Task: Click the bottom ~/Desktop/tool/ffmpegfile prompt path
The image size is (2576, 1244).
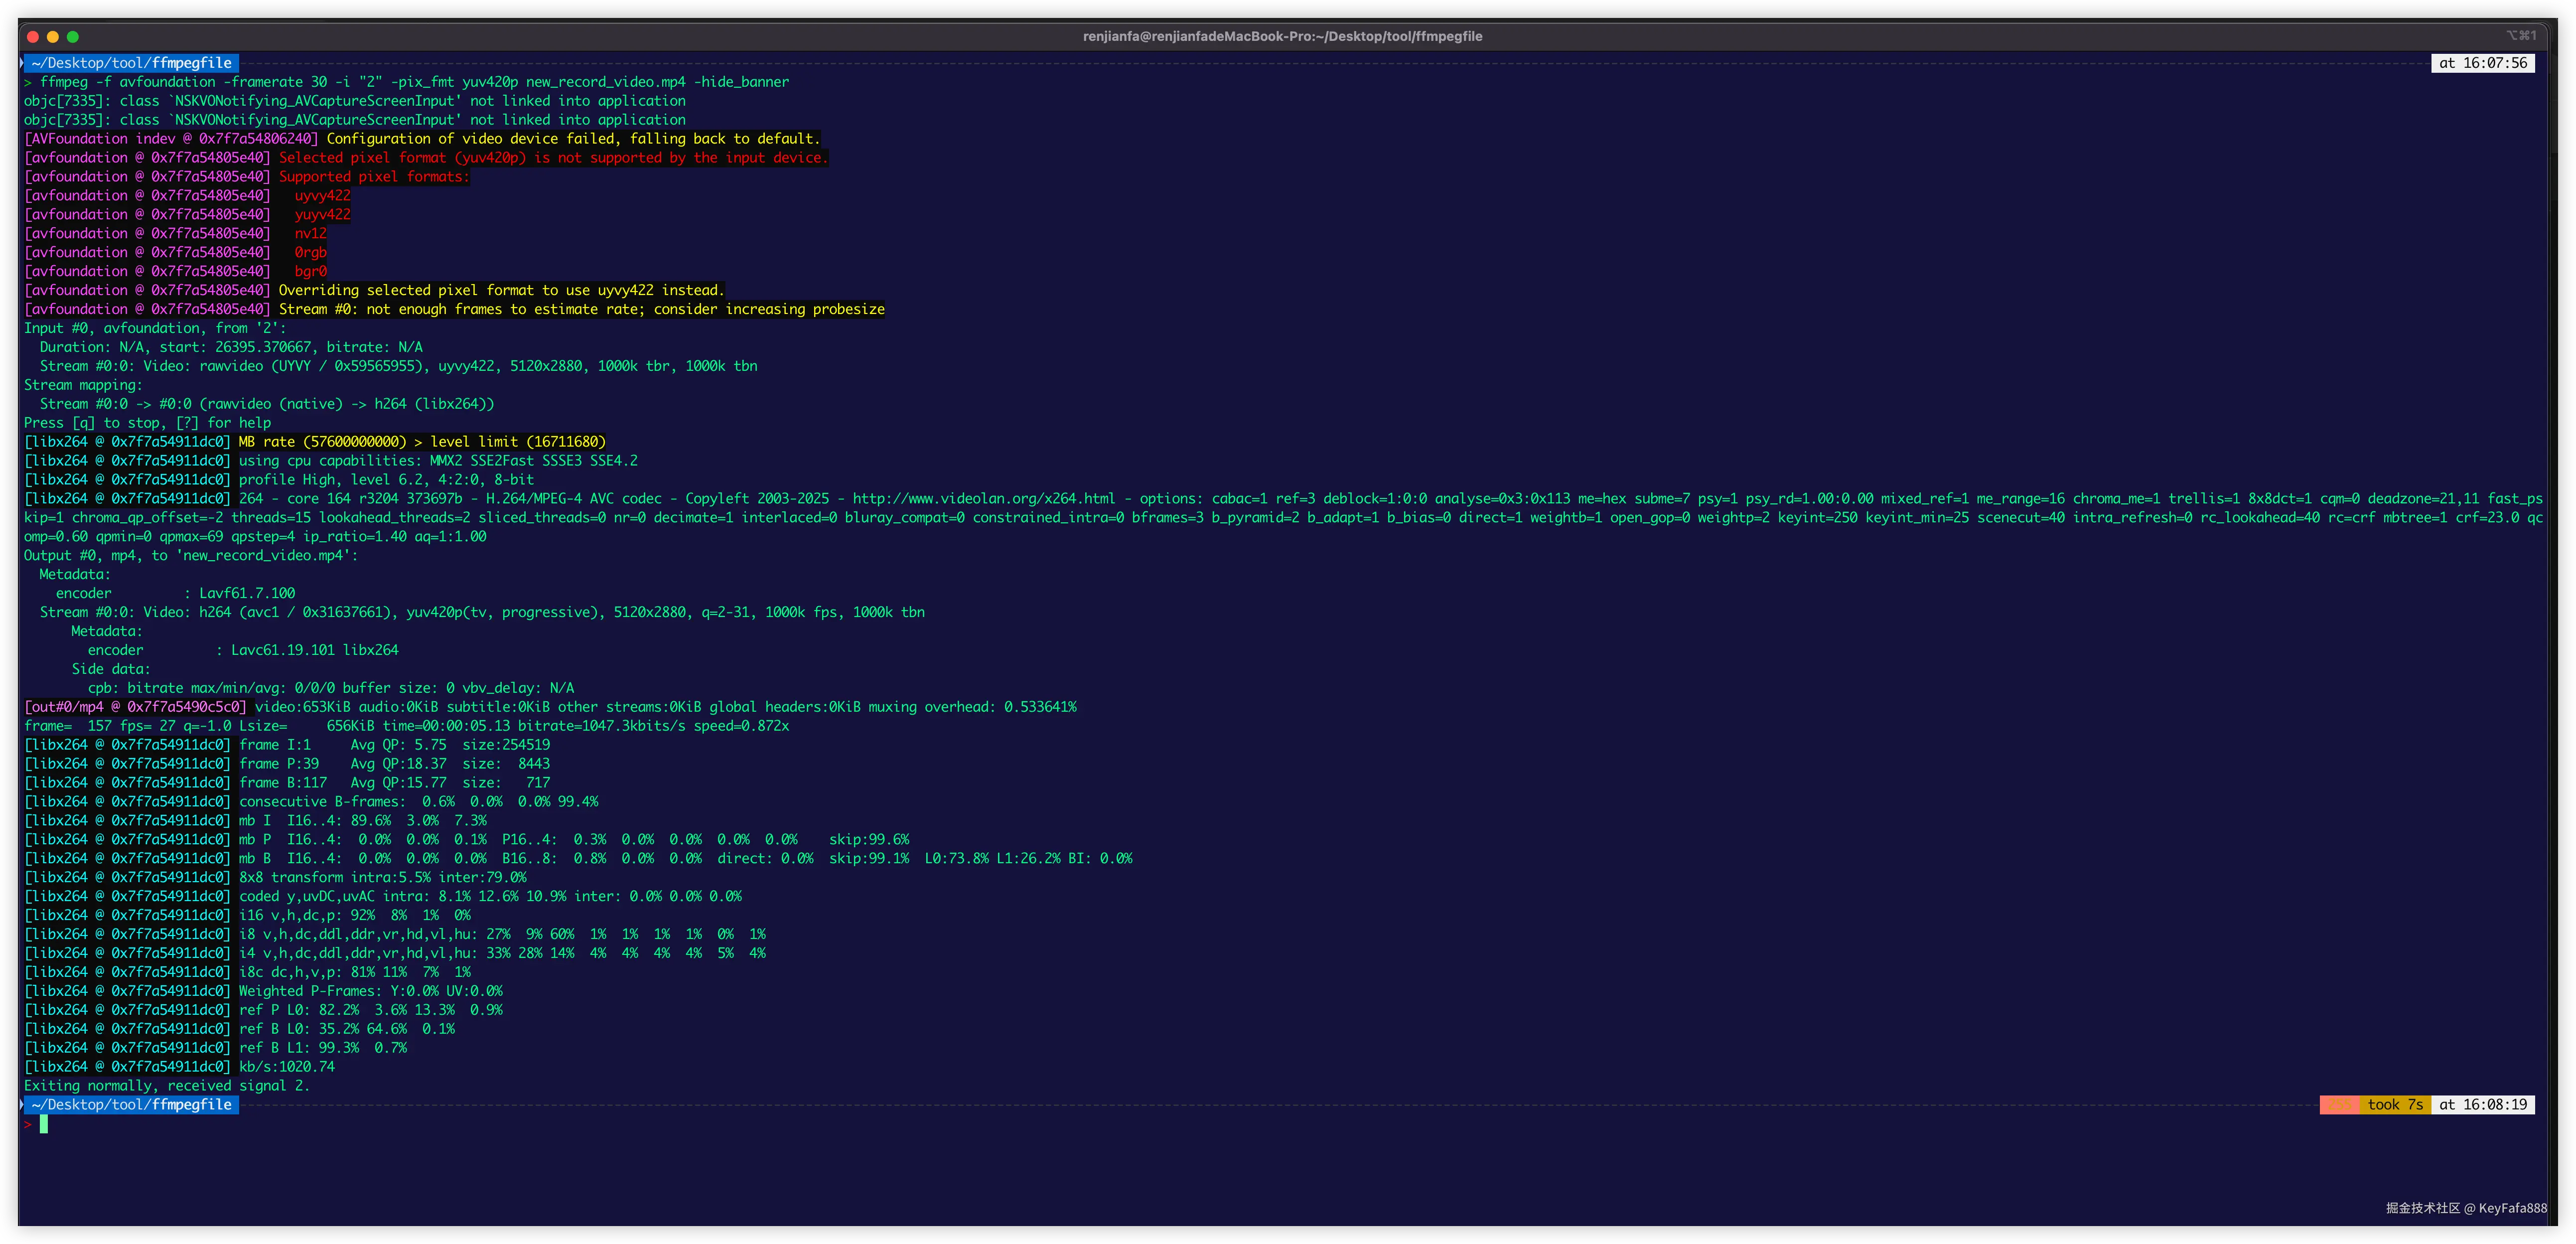Action: (x=131, y=1105)
